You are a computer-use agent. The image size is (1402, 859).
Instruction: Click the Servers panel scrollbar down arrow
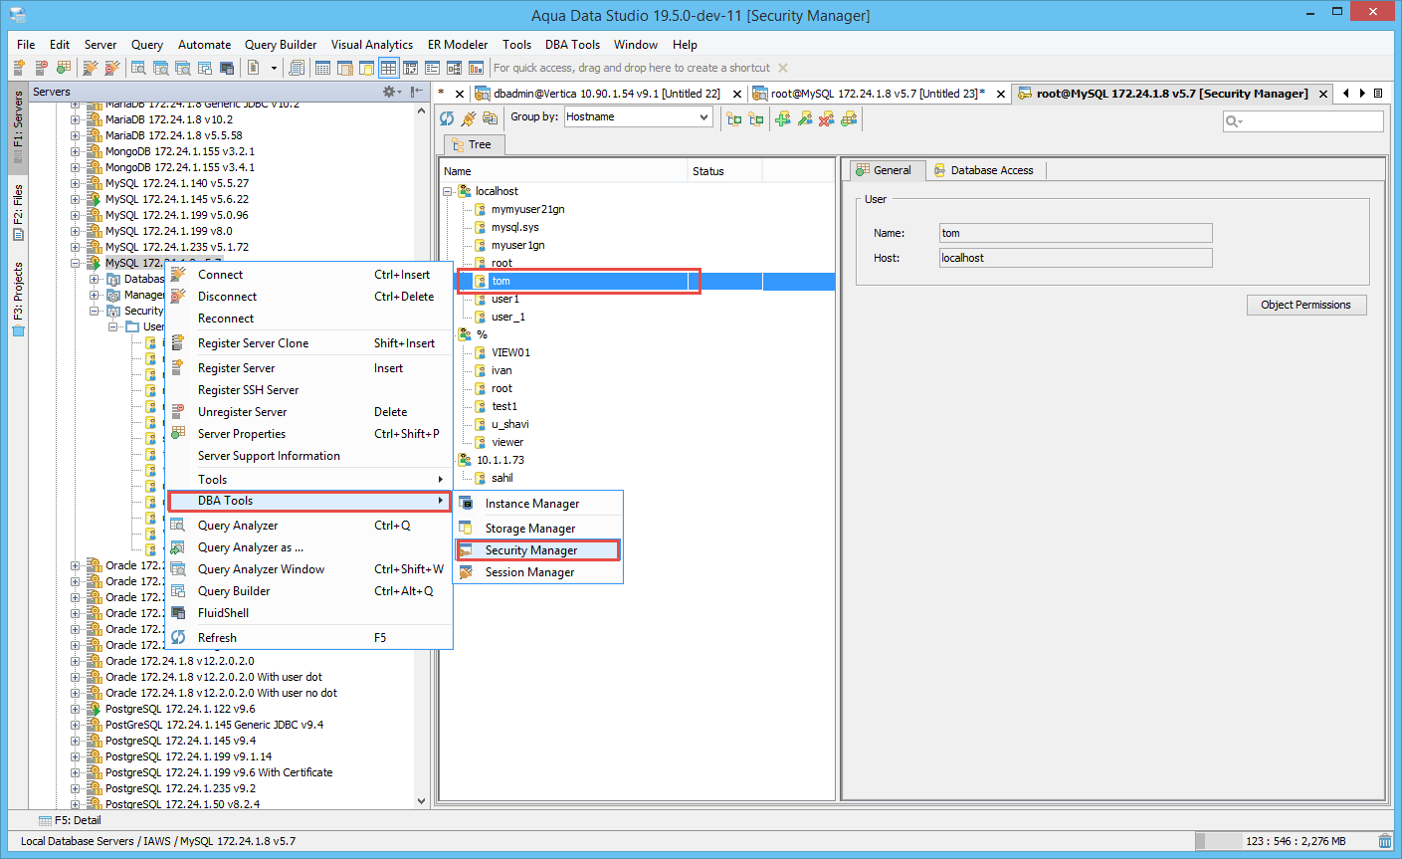[421, 800]
